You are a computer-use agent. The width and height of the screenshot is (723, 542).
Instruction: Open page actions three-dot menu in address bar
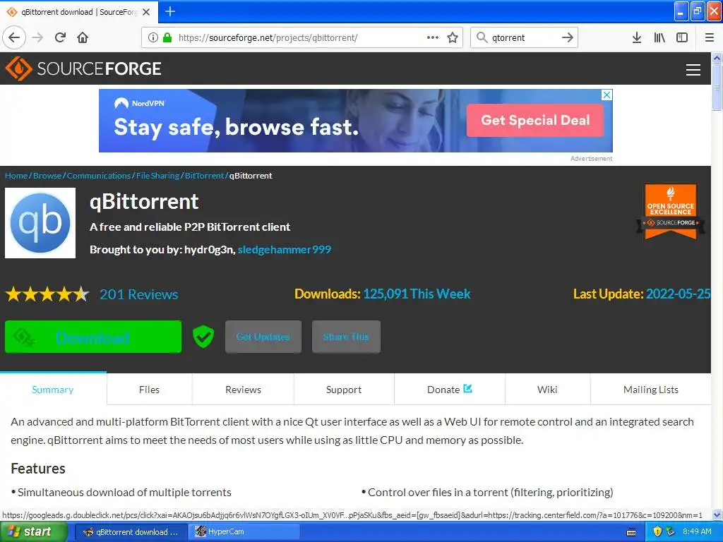click(433, 37)
